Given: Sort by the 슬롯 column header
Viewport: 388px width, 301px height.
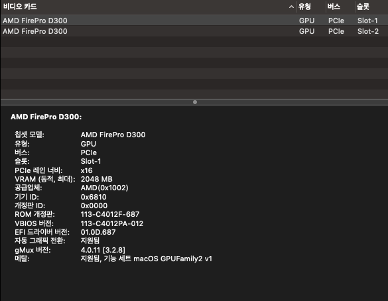Looking at the screenshot, I should pos(363,7).
